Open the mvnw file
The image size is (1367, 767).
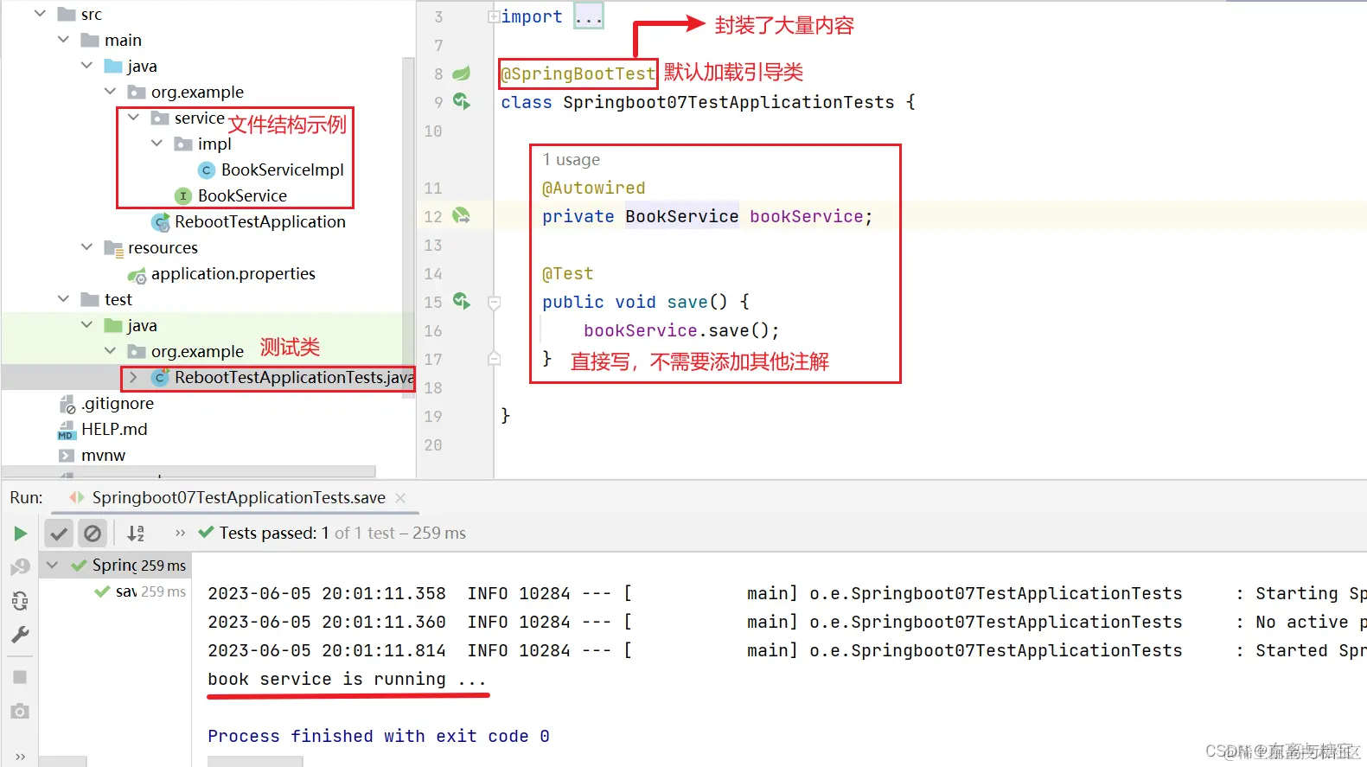103,455
